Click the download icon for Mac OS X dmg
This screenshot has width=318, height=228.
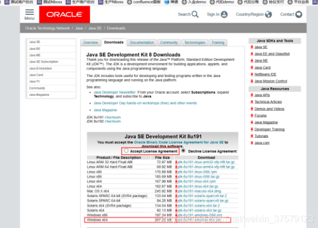[x=176, y=191]
